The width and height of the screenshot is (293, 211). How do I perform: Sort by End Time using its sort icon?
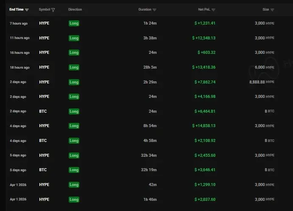(27, 10)
